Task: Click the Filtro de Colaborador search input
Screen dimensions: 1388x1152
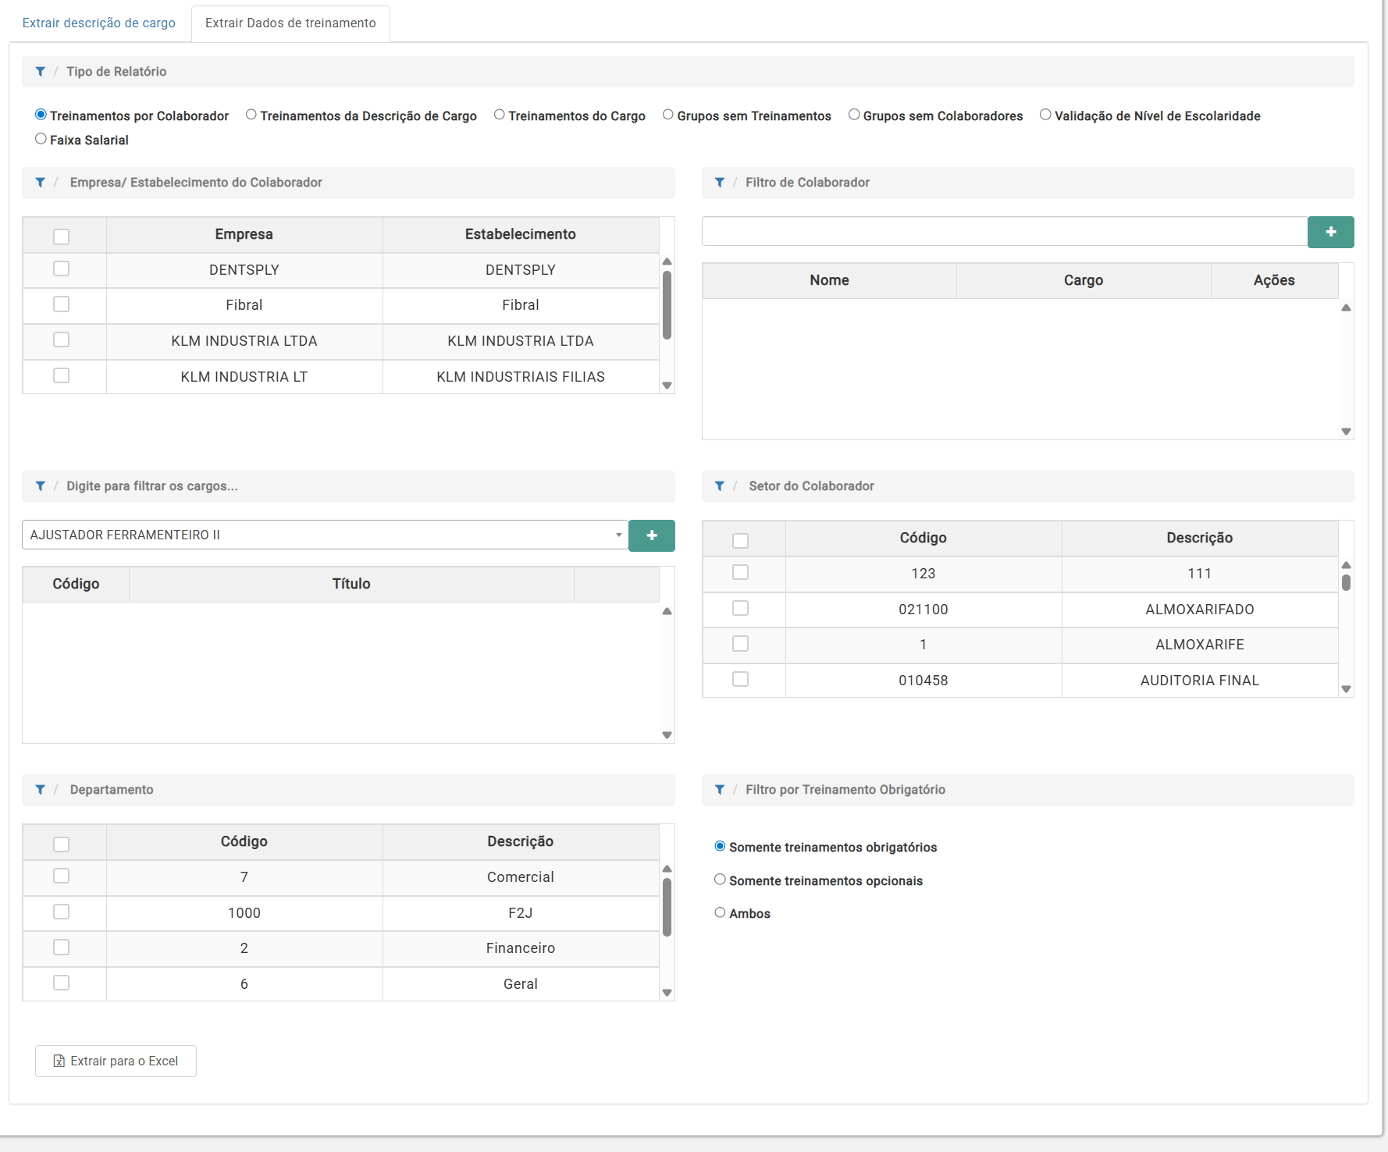Action: tap(1004, 232)
